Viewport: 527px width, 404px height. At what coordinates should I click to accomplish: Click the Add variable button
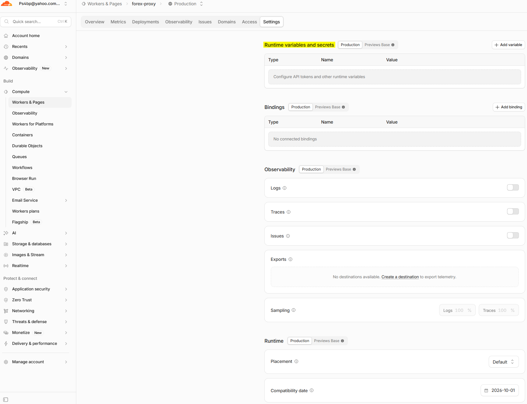pyautogui.click(x=508, y=45)
